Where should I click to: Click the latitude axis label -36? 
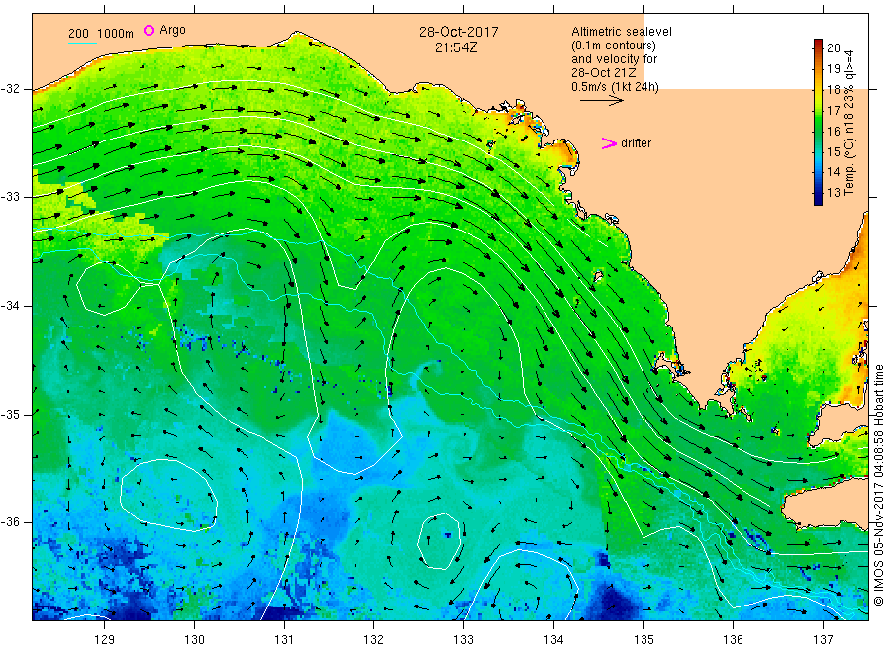[x=10, y=522]
